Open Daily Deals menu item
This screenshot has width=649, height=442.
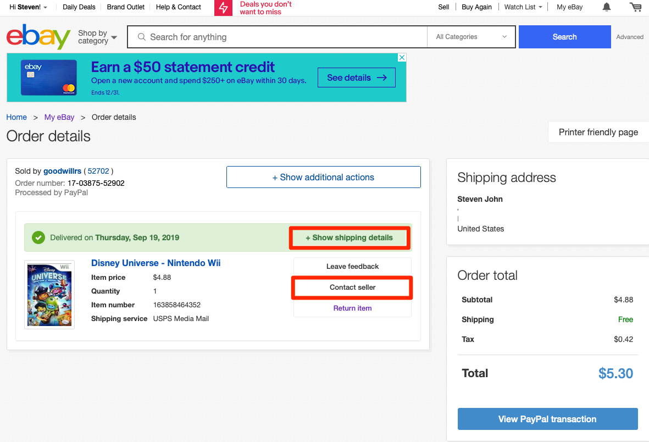[x=79, y=7]
